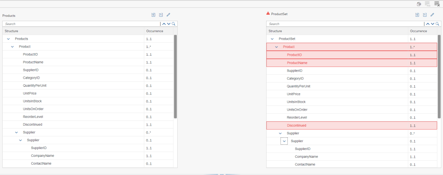
Task: Collapse the Products root node in source tree
Action: [8, 39]
